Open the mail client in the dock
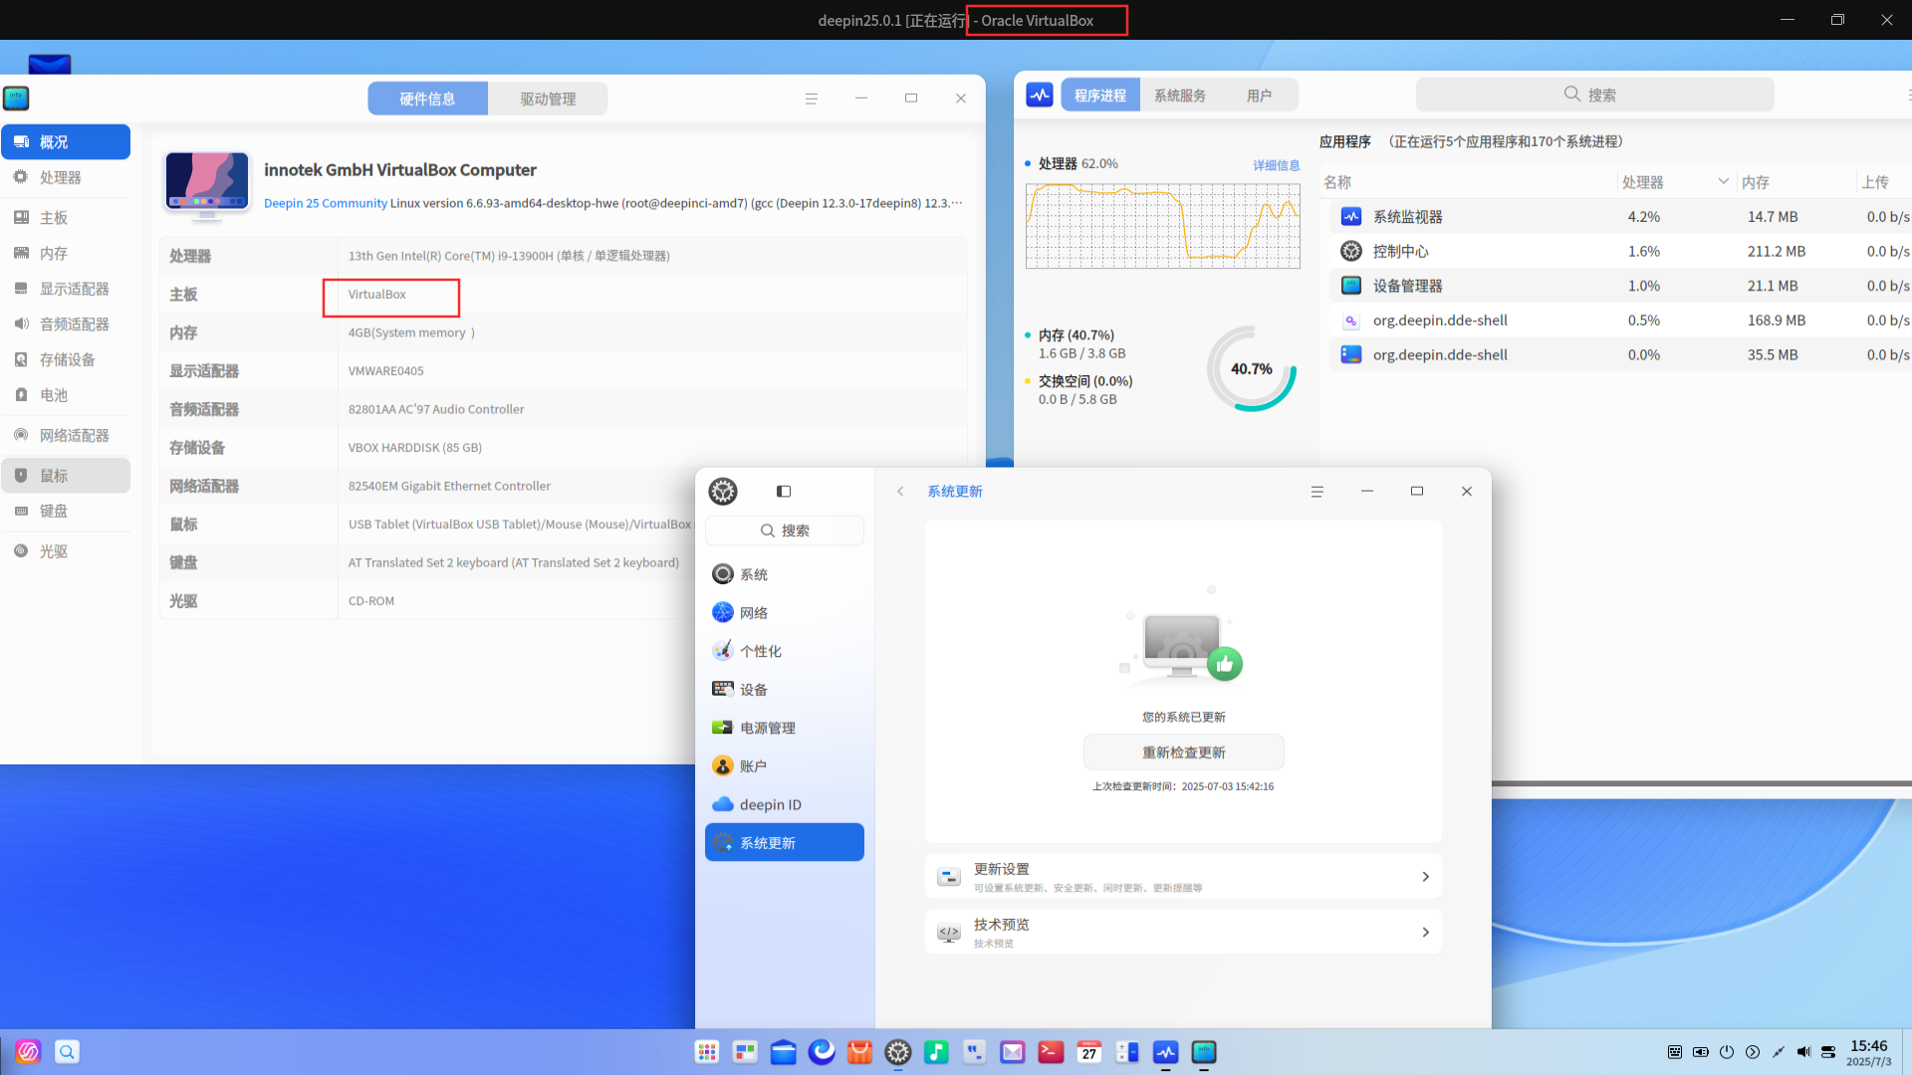 [1013, 1052]
